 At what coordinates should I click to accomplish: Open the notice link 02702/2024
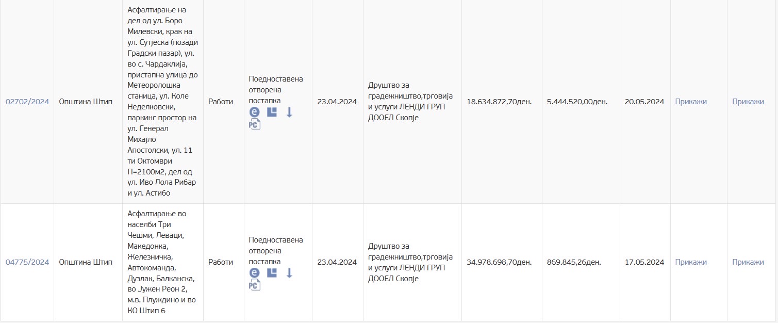[x=27, y=102]
